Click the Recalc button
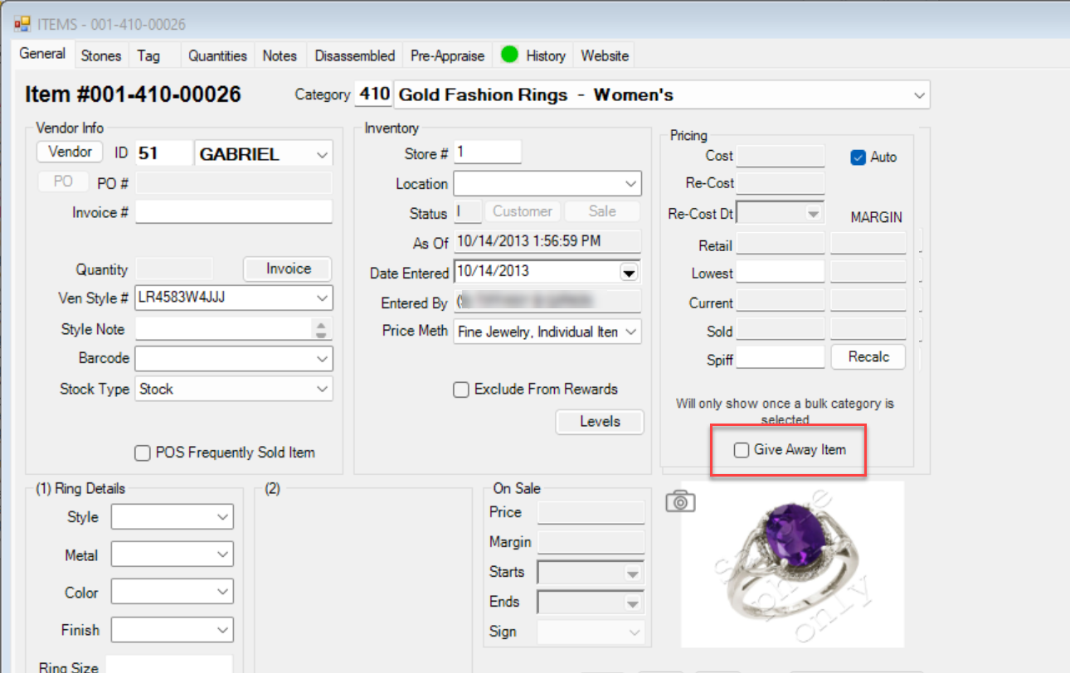Screen dimensions: 1070x673 [x=868, y=356]
